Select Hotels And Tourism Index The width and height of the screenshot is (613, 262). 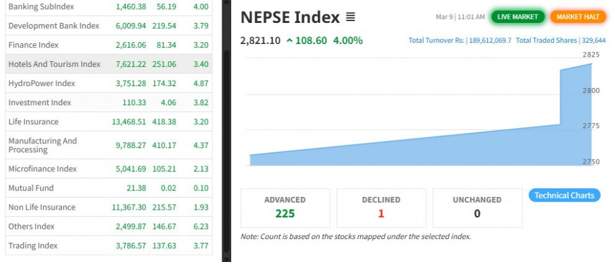click(54, 64)
